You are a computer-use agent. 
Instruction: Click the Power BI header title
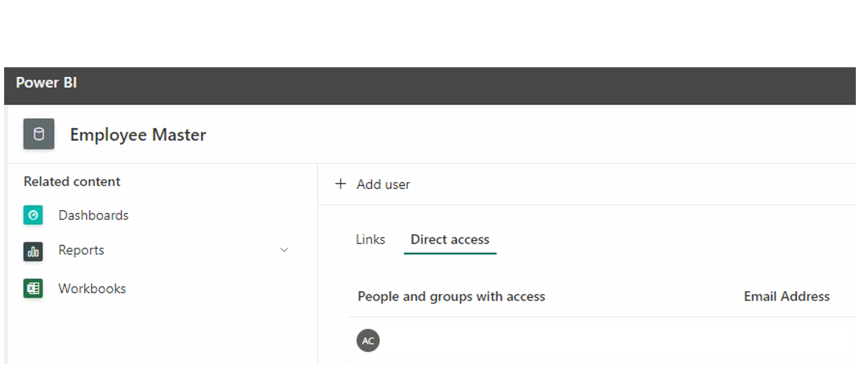(47, 82)
